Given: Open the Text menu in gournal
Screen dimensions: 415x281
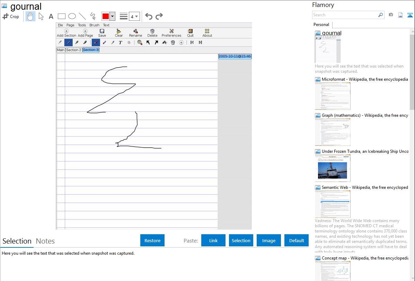Looking at the screenshot, I should (x=106, y=25).
